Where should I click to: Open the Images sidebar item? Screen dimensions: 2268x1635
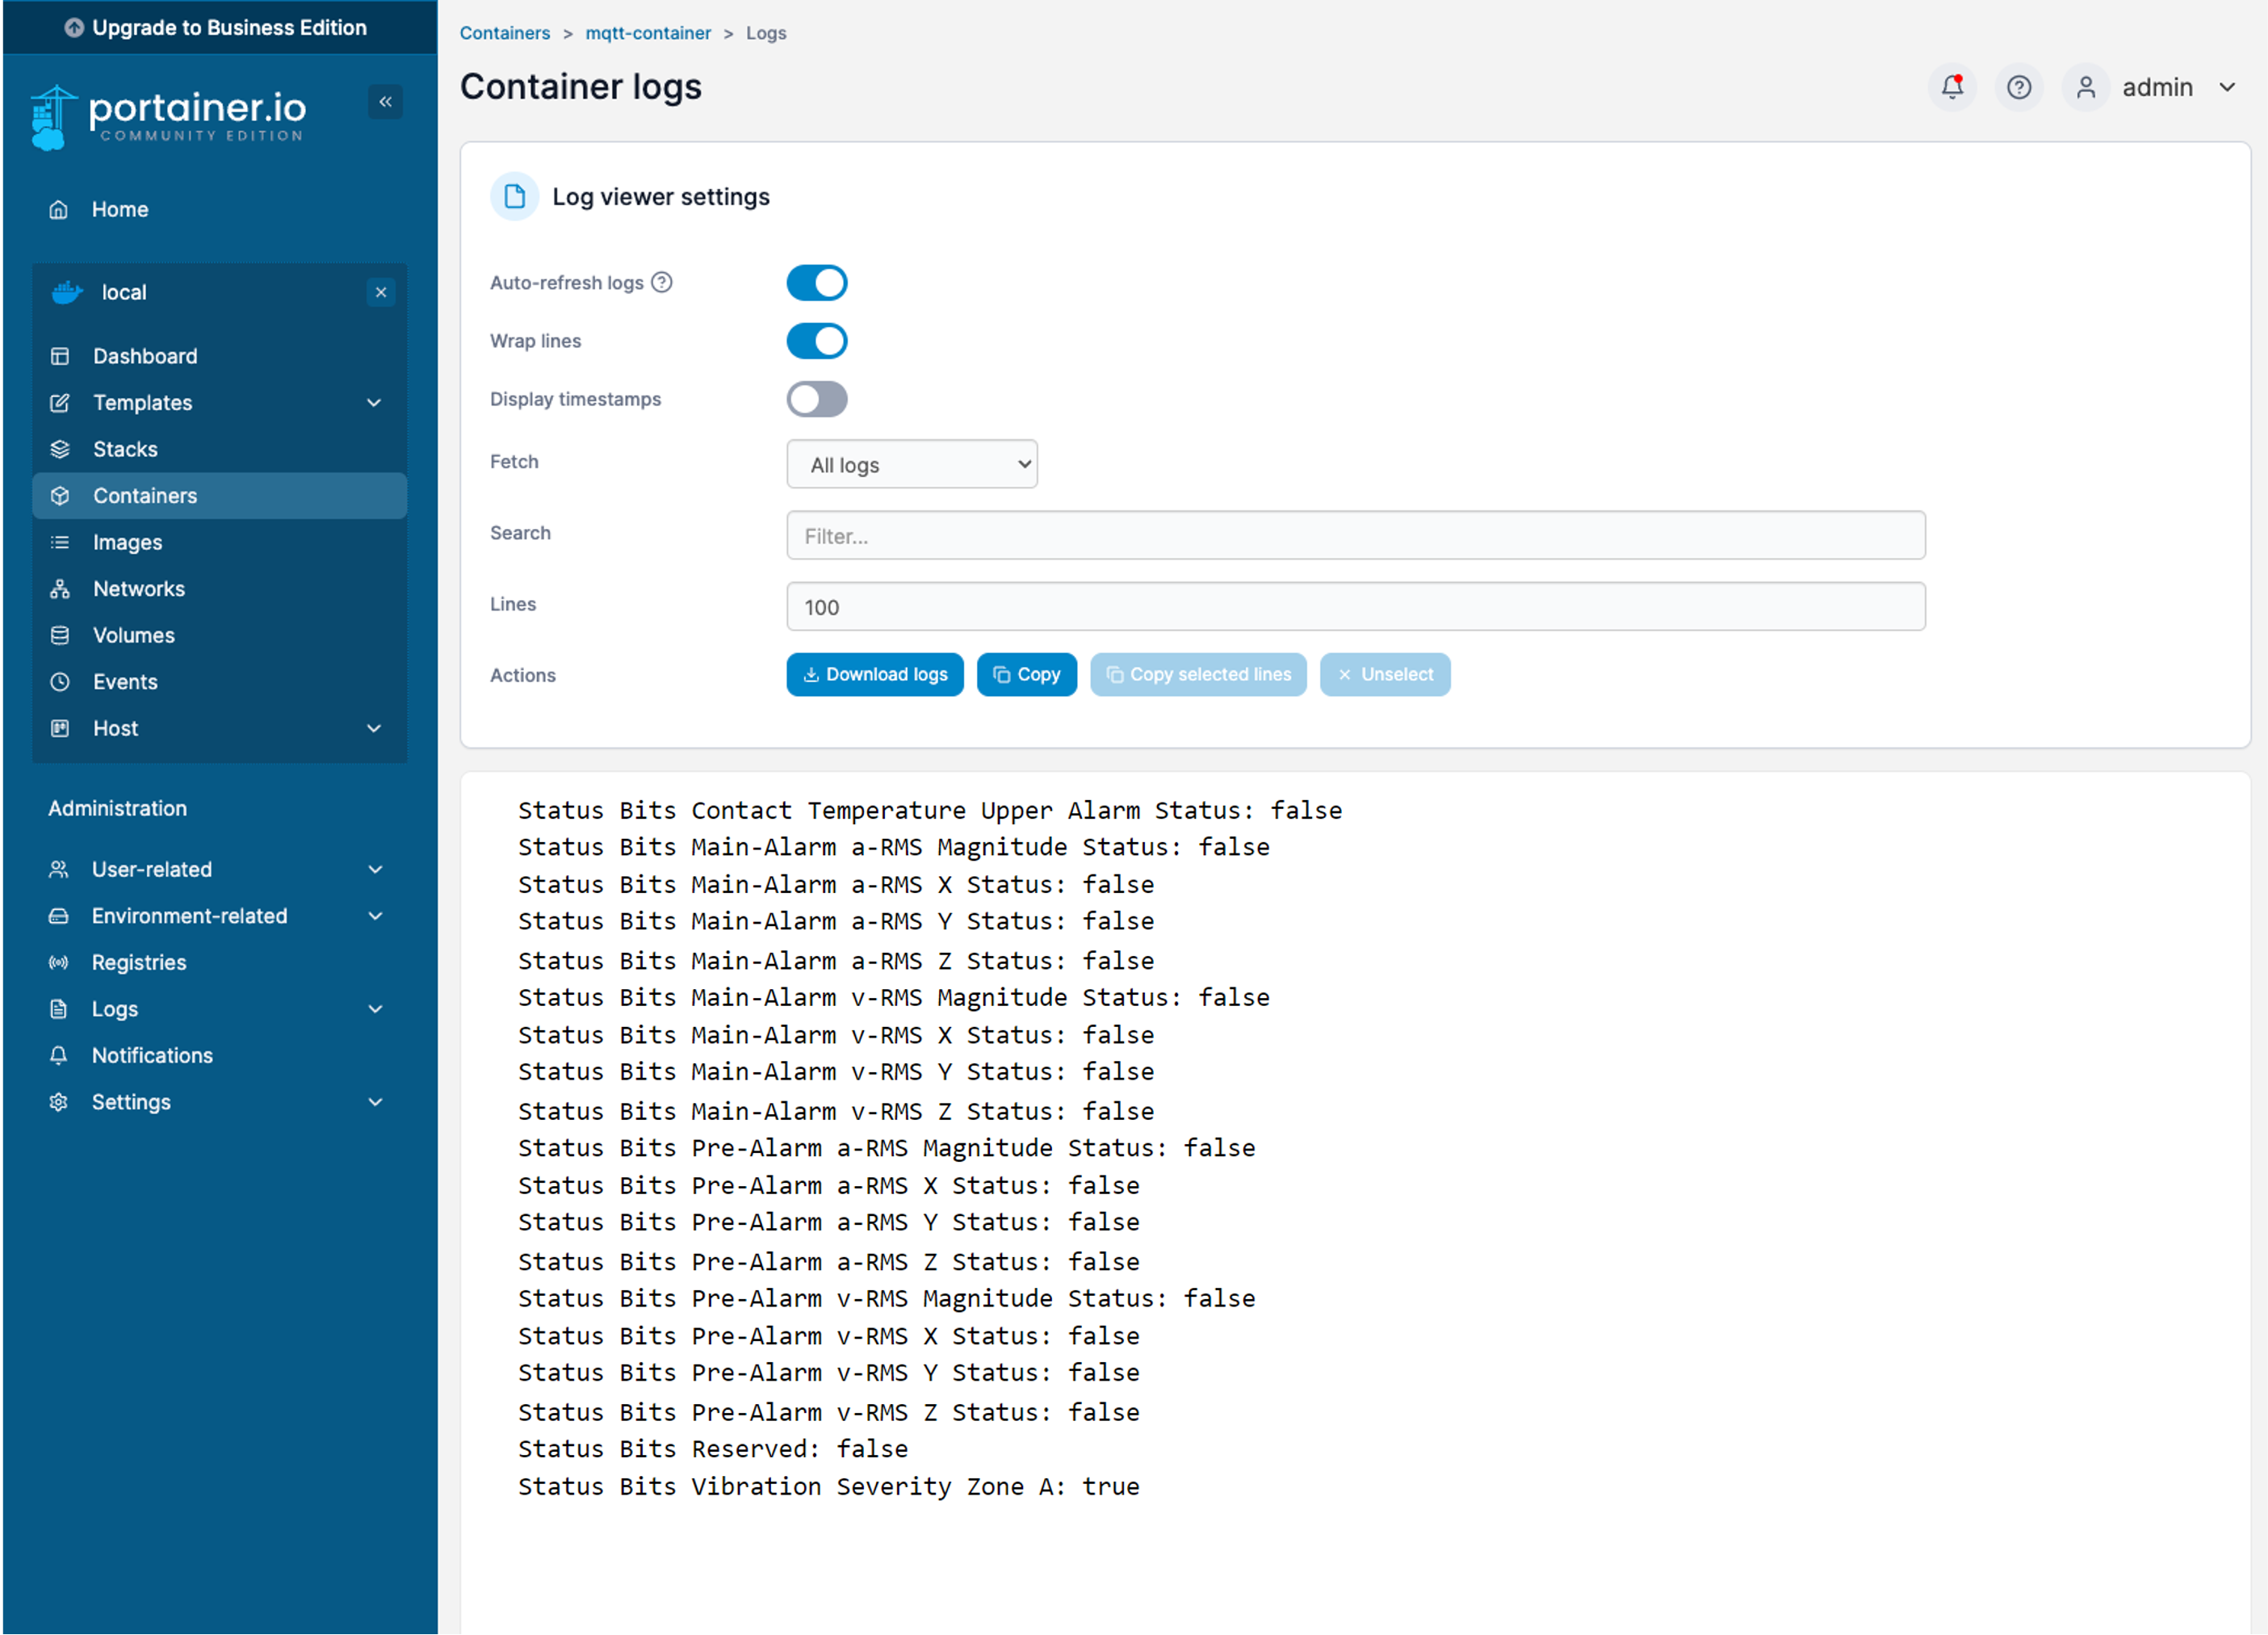point(127,542)
